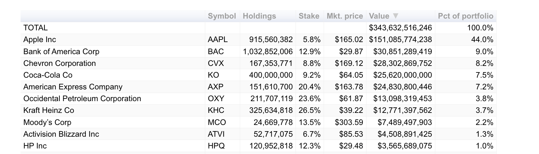Click Pct of portfolio column header
Viewport: 539px width, 154px height.
[465, 16]
